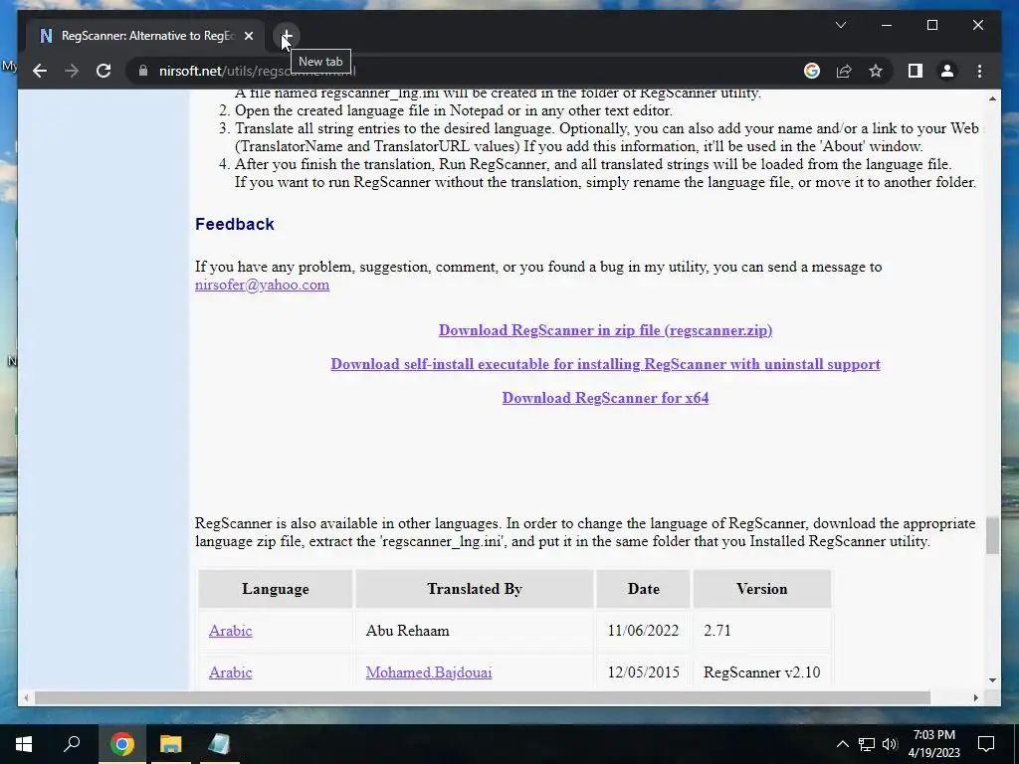1019x764 pixels.
Task: Click the Date column header
Action: (x=644, y=589)
